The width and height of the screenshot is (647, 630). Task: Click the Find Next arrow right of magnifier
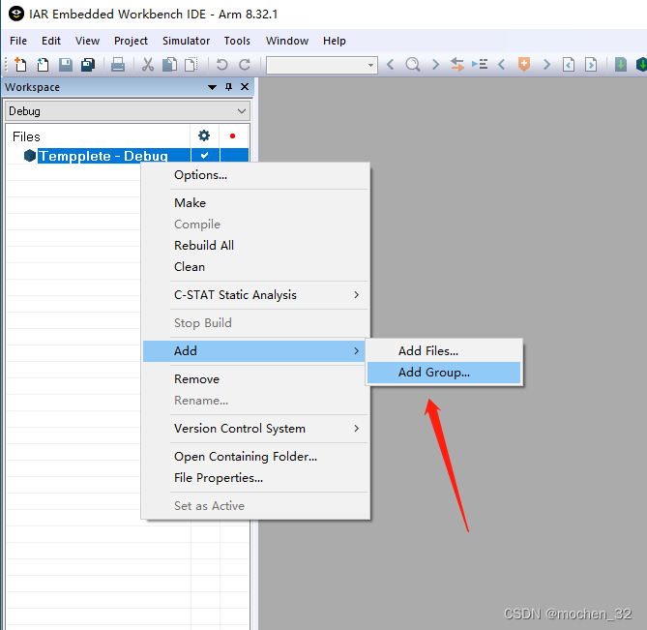(435, 65)
